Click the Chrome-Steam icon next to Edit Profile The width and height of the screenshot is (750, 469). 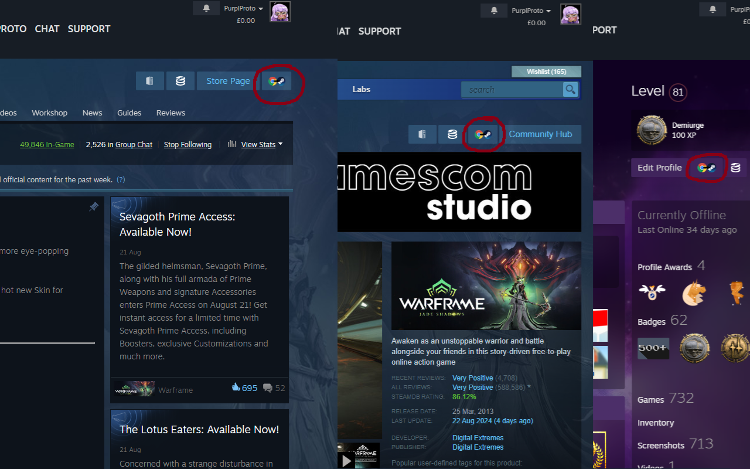coord(706,168)
